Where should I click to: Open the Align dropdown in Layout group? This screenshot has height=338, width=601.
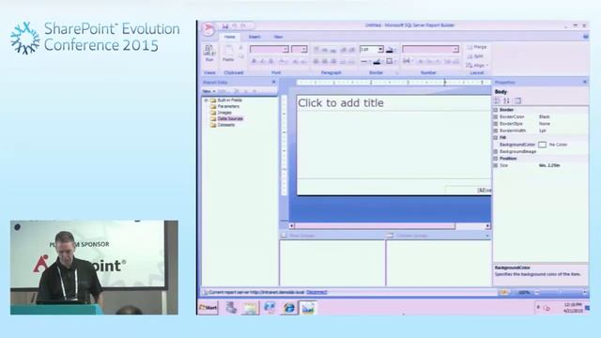click(477, 65)
